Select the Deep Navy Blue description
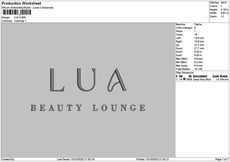The image size is (230, 162). point(202,79)
